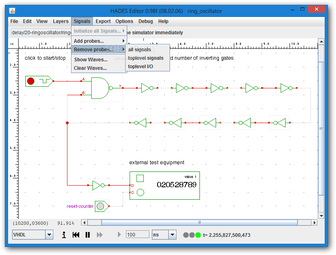
Task: Open the Debug menu
Action: [146, 21]
